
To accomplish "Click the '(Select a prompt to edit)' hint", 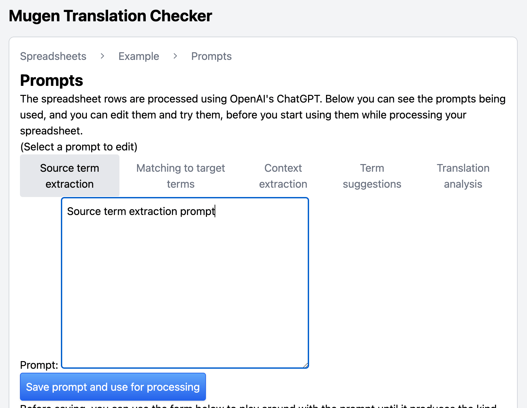I will pyautogui.click(x=79, y=147).
